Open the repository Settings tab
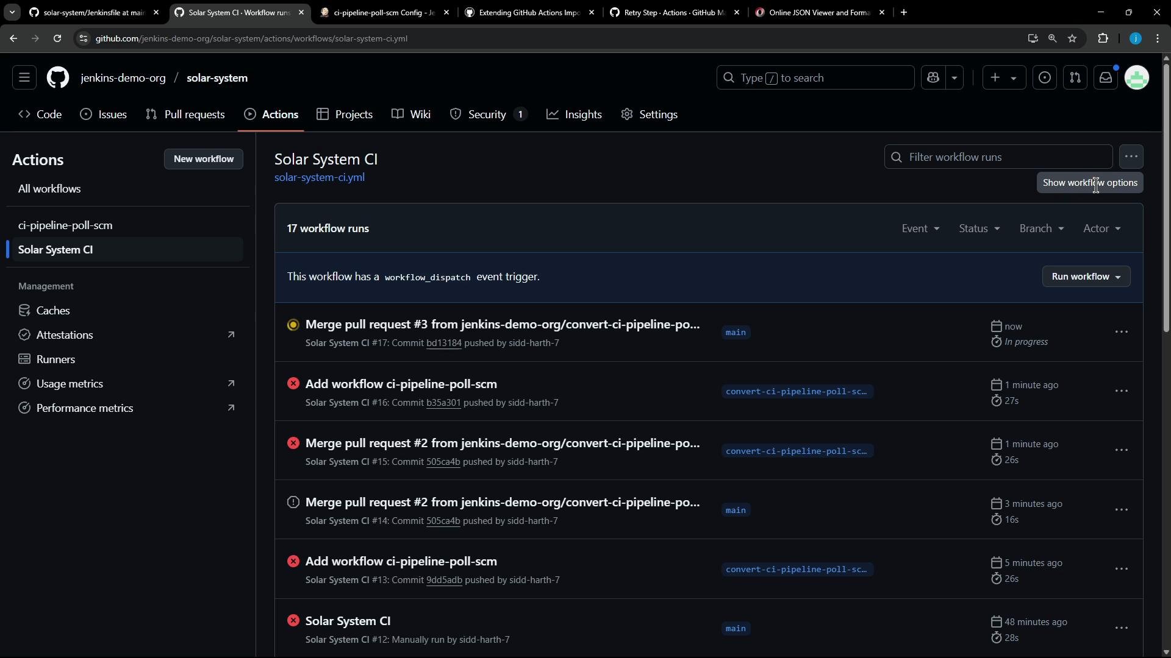Image resolution: width=1171 pixels, height=658 pixels. tap(650, 115)
